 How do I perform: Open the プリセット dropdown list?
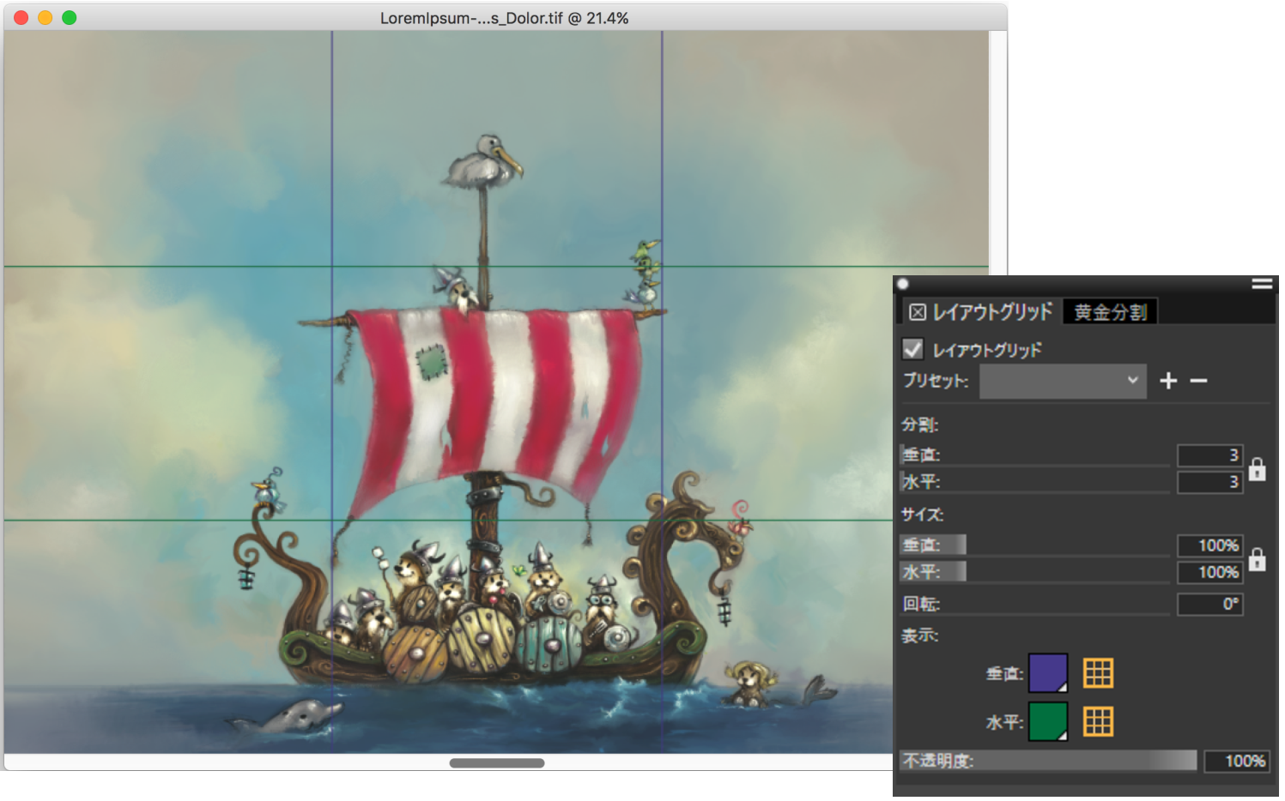point(1062,381)
